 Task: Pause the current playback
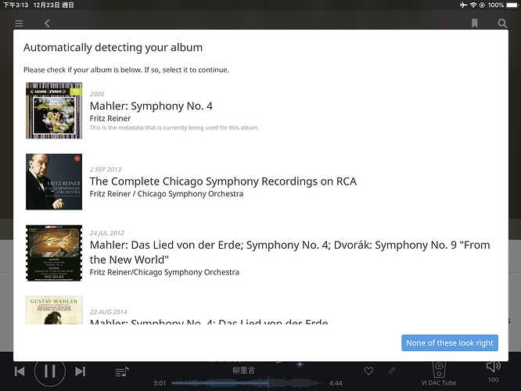50,371
